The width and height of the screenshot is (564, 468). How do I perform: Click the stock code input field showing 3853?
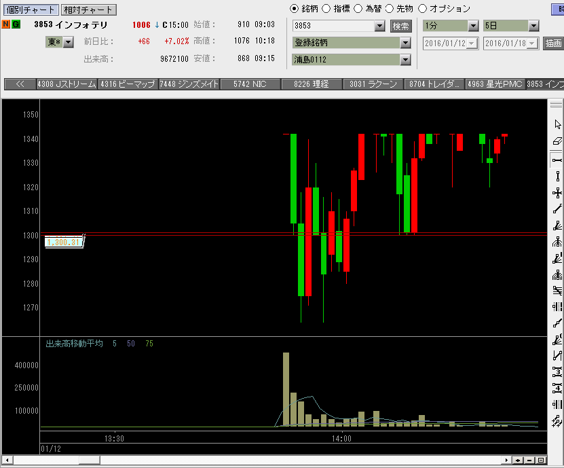click(x=333, y=26)
